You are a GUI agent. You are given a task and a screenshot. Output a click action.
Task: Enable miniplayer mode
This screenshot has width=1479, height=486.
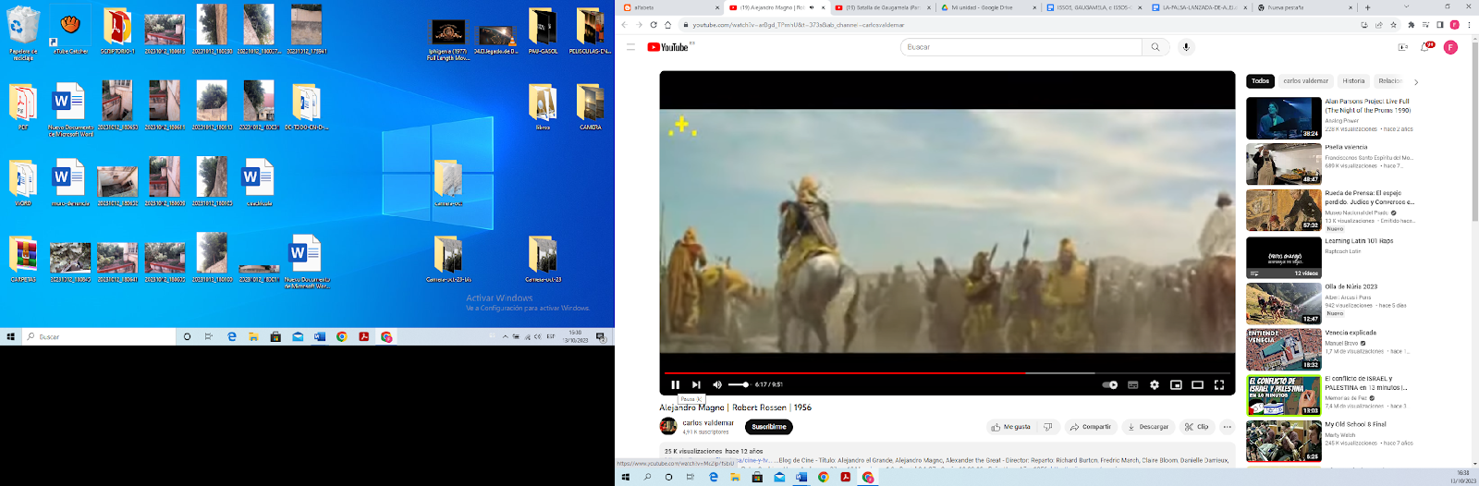pyautogui.click(x=1176, y=384)
